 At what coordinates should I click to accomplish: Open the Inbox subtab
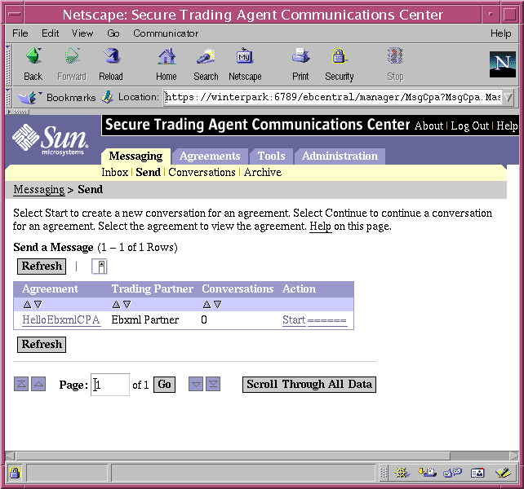(114, 172)
